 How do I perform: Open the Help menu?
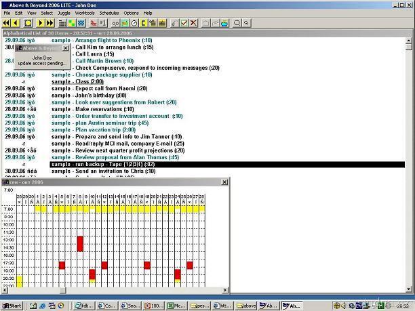(148, 13)
